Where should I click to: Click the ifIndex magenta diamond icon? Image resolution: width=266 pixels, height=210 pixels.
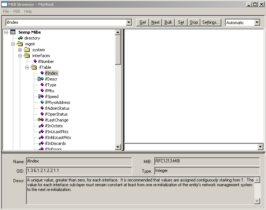42,73
